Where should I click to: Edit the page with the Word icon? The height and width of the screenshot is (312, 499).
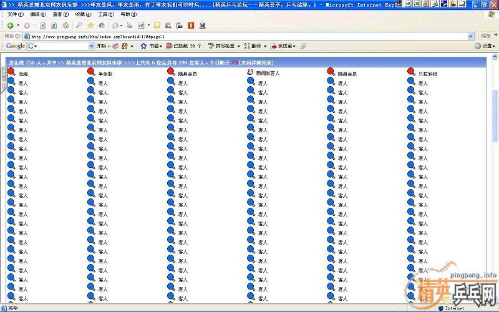141,26
